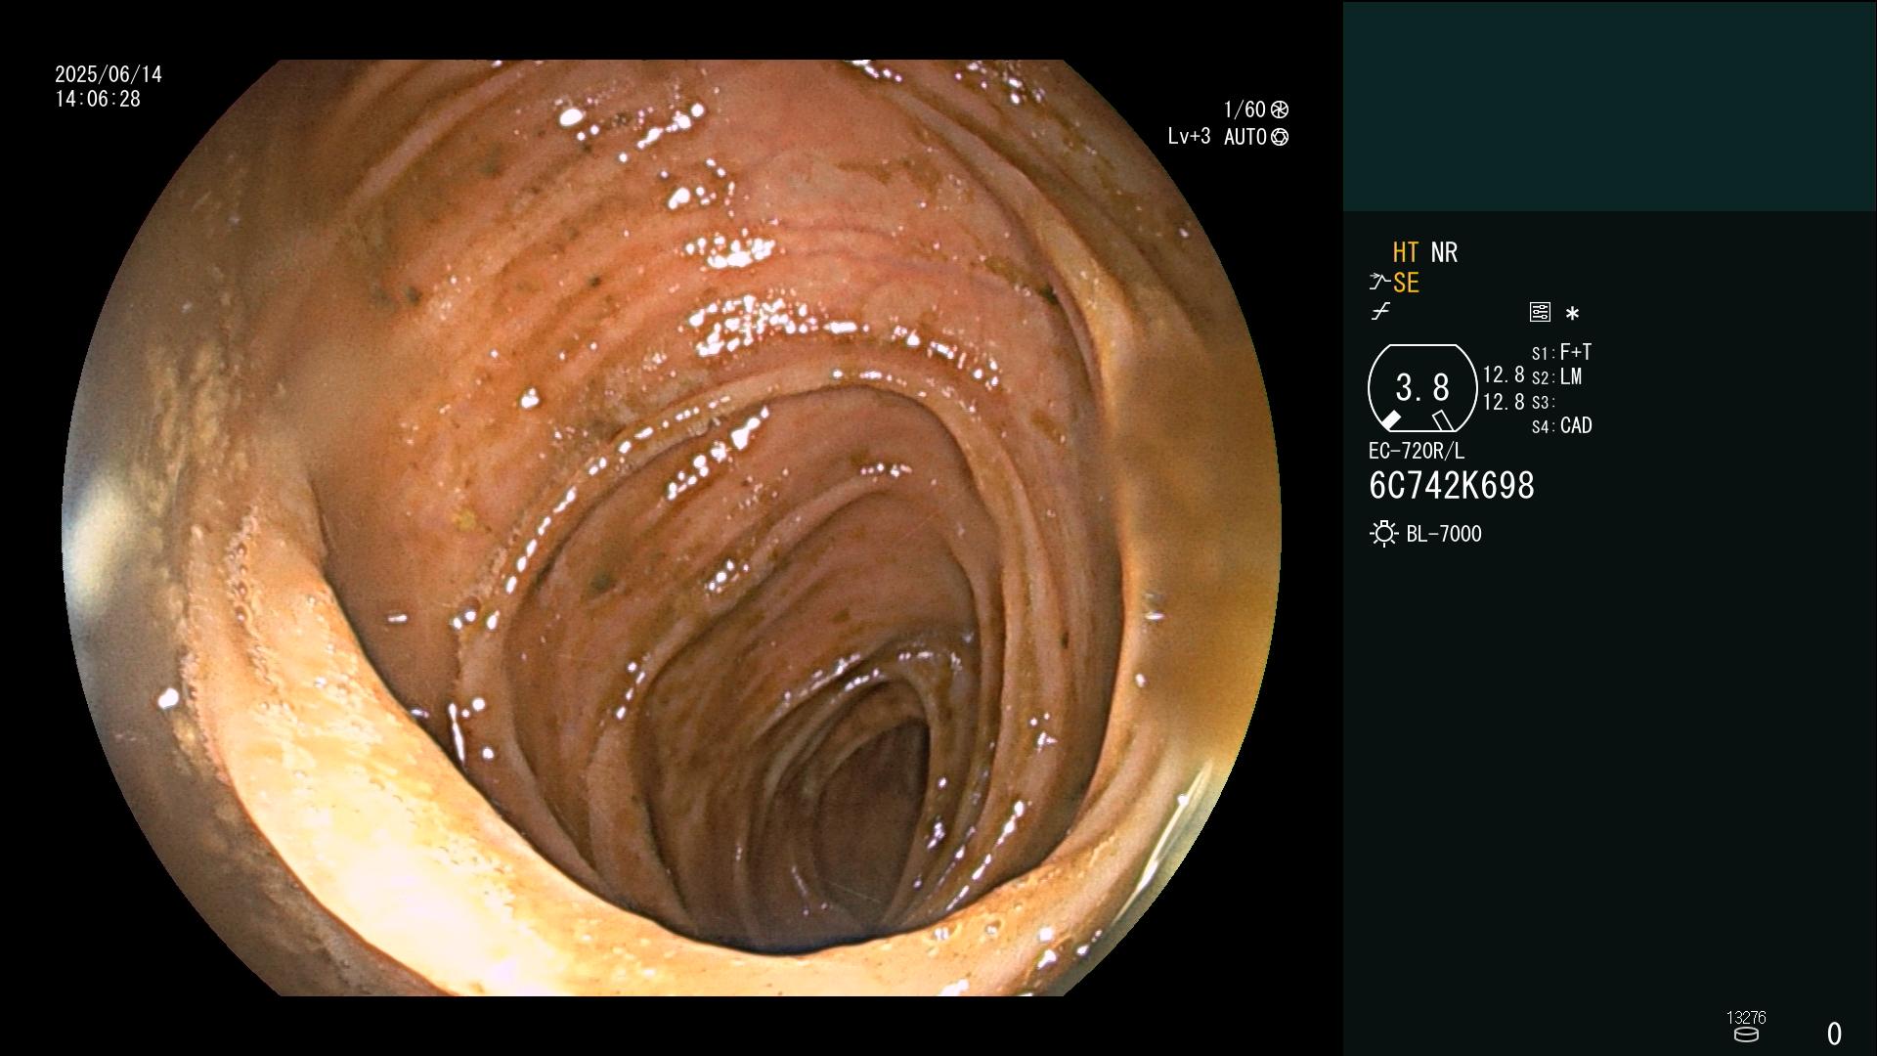Click the AUTO exposure label
Viewport: 1877px width, 1056px height.
[1245, 137]
